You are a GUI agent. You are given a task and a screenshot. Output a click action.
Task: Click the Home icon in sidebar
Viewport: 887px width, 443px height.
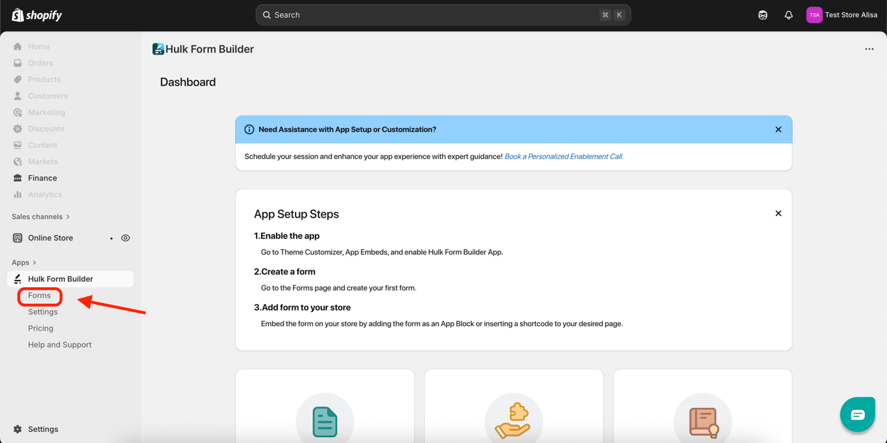pyautogui.click(x=18, y=47)
